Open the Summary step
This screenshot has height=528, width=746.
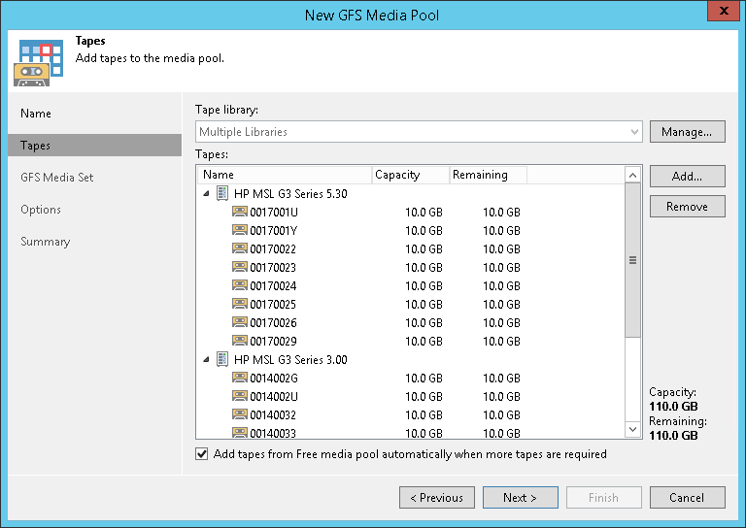(x=46, y=242)
